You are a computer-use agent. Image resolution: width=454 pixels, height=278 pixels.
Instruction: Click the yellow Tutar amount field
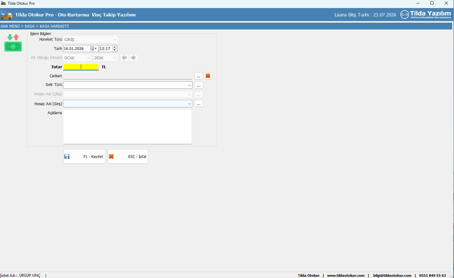click(81, 67)
